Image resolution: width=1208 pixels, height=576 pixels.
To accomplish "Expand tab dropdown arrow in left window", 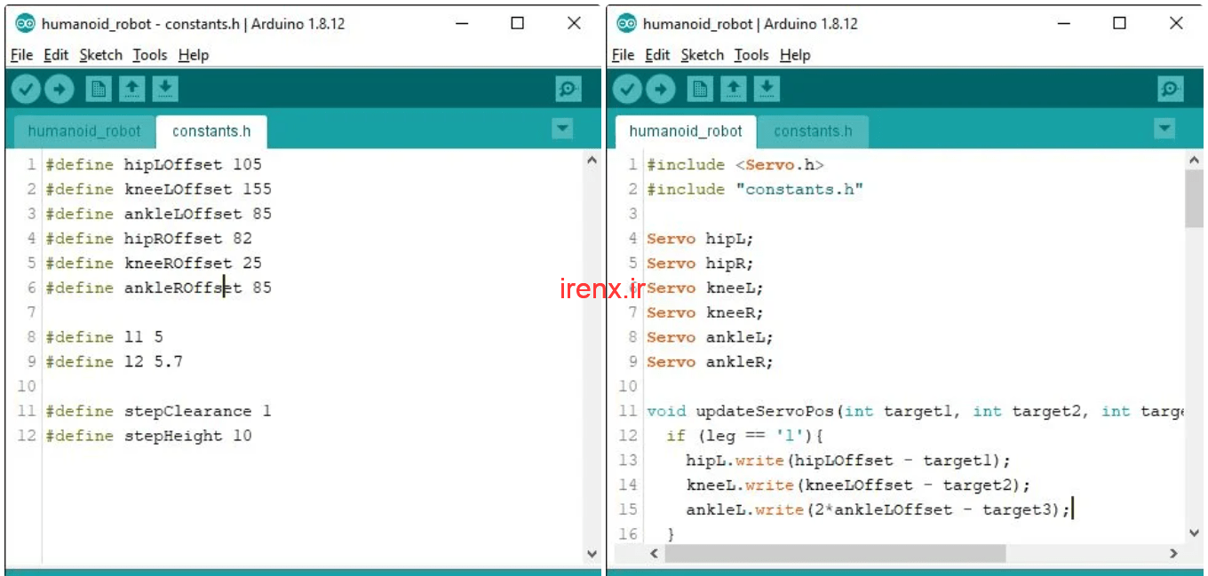I will (x=562, y=130).
